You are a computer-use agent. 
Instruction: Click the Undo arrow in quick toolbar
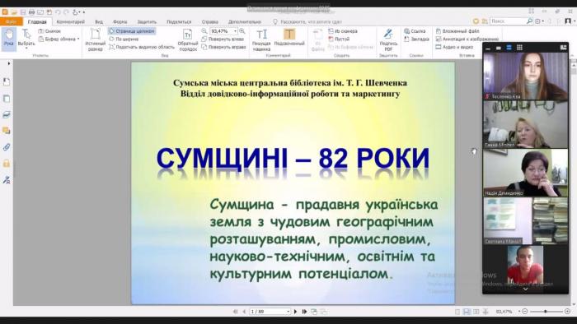pyautogui.click(x=58, y=12)
